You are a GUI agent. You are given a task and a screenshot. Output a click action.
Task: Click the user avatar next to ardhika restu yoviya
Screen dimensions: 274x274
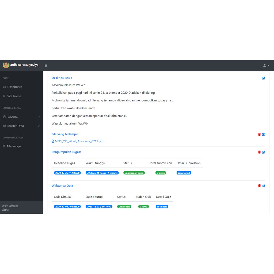pyautogui.click(x=6, y=65)
